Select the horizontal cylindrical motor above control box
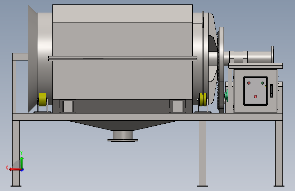This screenshot has height=191, width=295. tap(248, 57)
